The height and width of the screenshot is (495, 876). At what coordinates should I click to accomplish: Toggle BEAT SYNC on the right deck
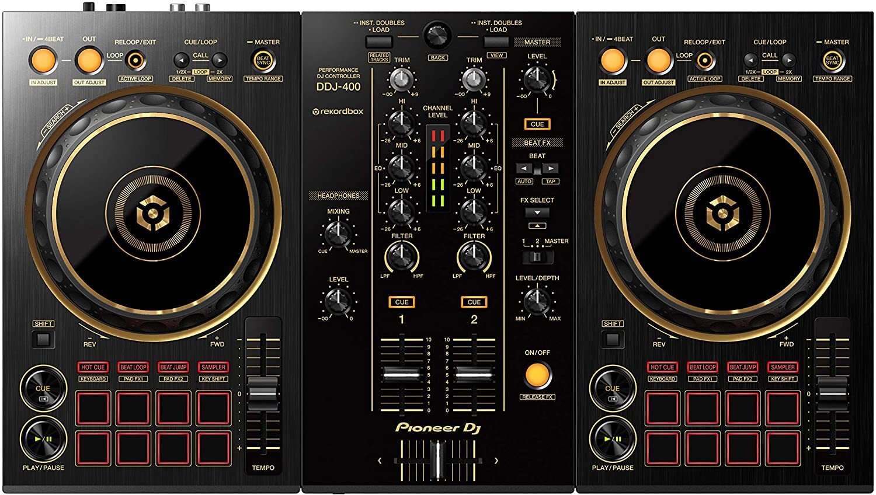[833, 60]
